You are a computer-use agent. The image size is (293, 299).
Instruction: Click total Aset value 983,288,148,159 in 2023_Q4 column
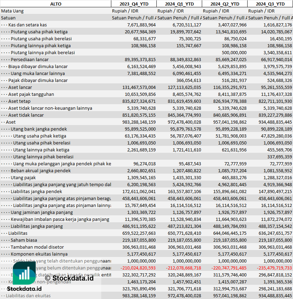[139, 122]
